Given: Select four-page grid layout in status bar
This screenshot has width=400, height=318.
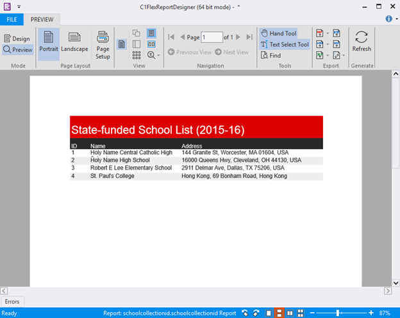Looking at the screenshot, I should coord(301,313).
